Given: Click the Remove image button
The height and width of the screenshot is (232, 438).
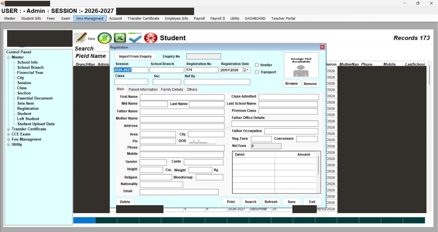Looking at the screenshot, I should [310, 84].
